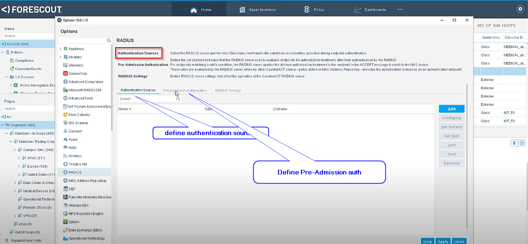Select the IOC Scanner icon
The height and width of the screenshot is (244, 528).
pyautogui.click(x=65, y=123)
